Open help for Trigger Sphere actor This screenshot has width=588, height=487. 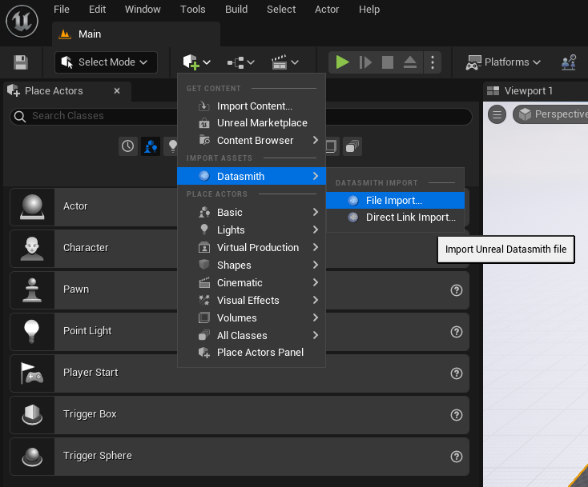(x=457, y=457)
